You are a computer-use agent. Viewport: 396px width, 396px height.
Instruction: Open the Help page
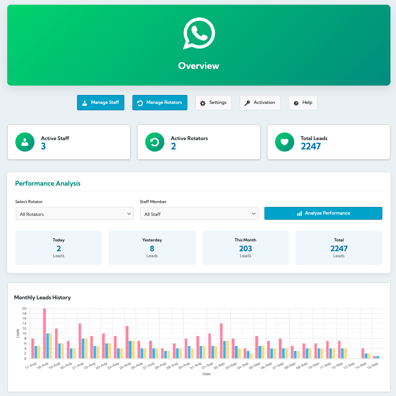(x=303, y=103)
